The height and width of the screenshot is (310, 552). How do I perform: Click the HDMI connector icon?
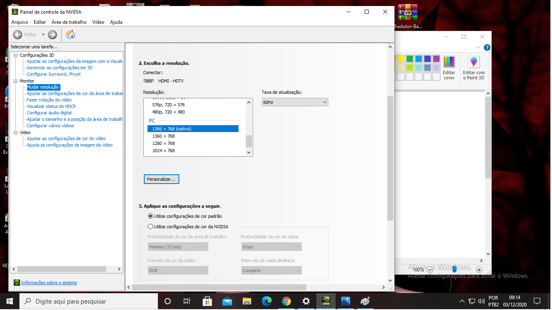pos(149,81)
